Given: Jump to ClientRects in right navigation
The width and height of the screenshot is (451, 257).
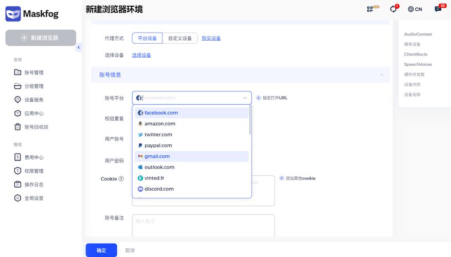Looking at the screenshot, I should 416,54.
